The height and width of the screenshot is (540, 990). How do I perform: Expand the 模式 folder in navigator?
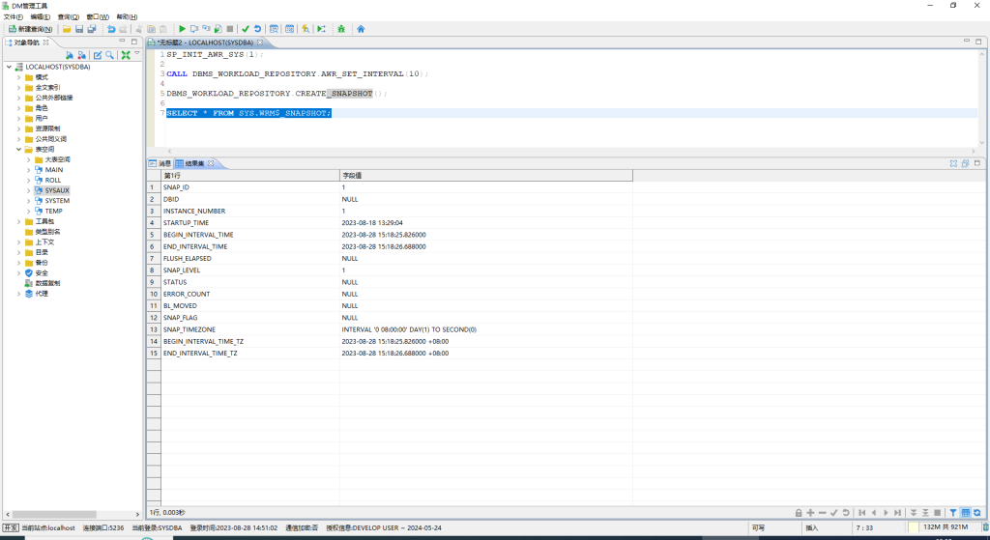(18, 77)
